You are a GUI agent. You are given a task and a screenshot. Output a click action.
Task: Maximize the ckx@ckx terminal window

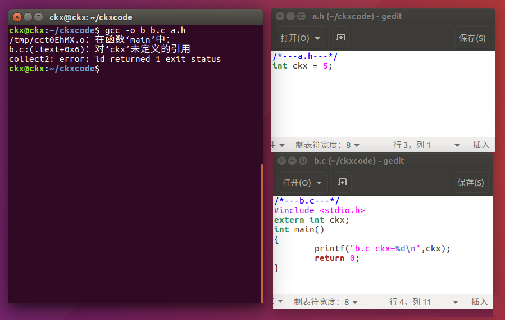(x=38, y=17)
